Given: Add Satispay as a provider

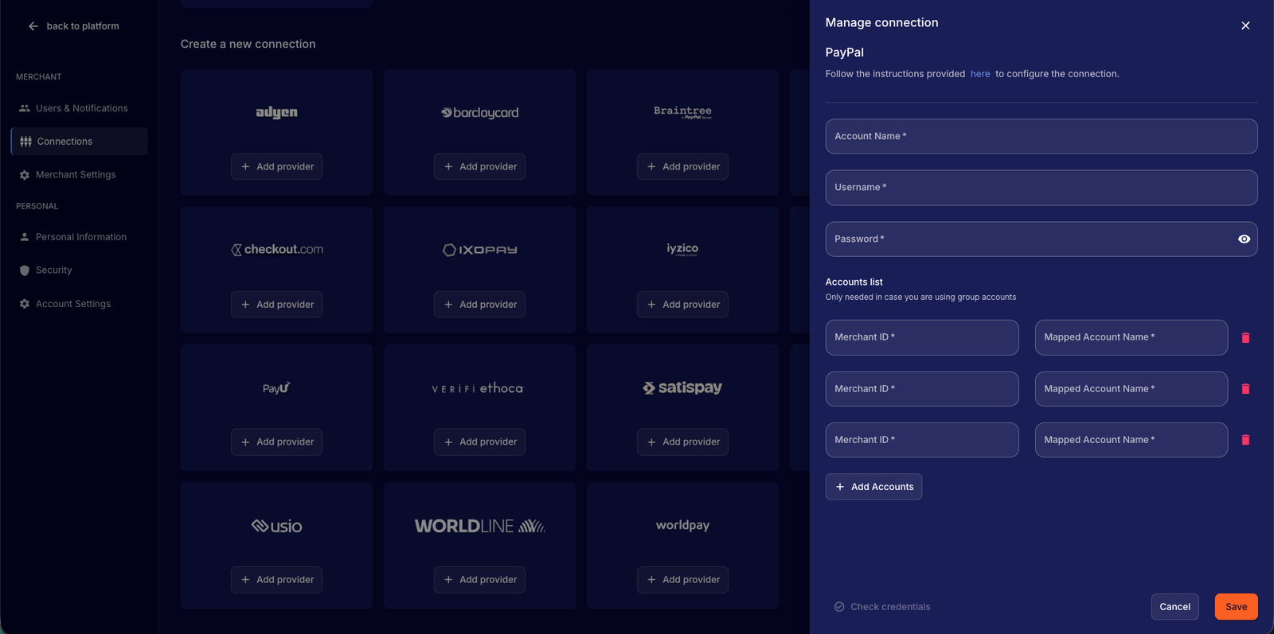Looking at the screenshot, I should [x=682, y=442].
